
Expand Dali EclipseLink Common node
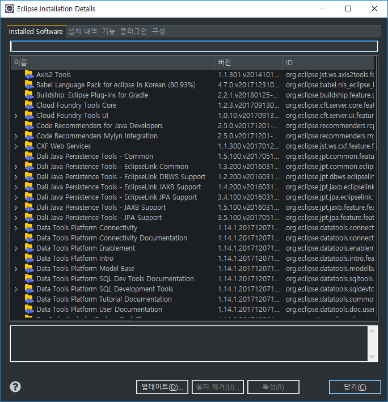coord(16,167)
